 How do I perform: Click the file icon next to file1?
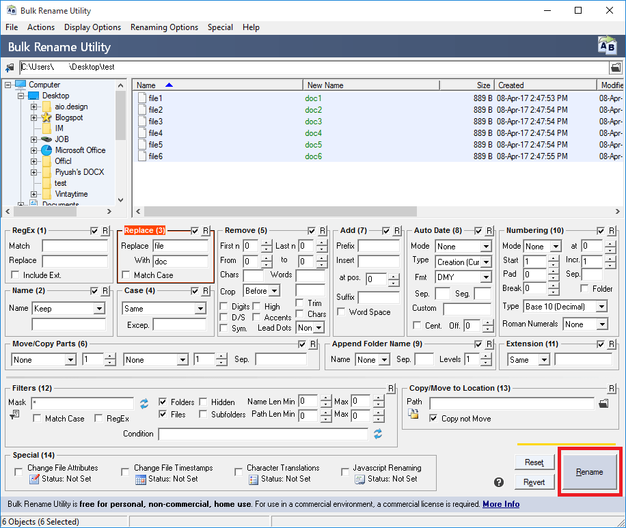141,98
